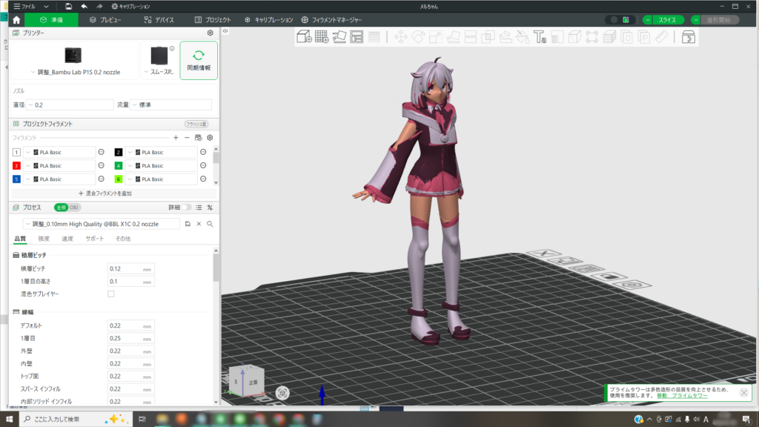Open the File (ファイル) menu dropdown arrow
The image size is (759, 427).
(x=46, y=7)
